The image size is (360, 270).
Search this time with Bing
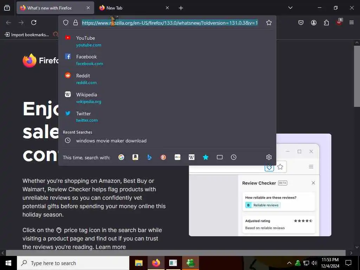pos(149,157)
